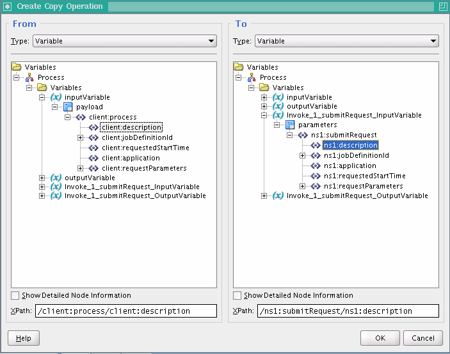The height and width of the screenshot is (354, 450).
Task: Click the client:requestedStartTime element icon
Action: coord(93,148)
